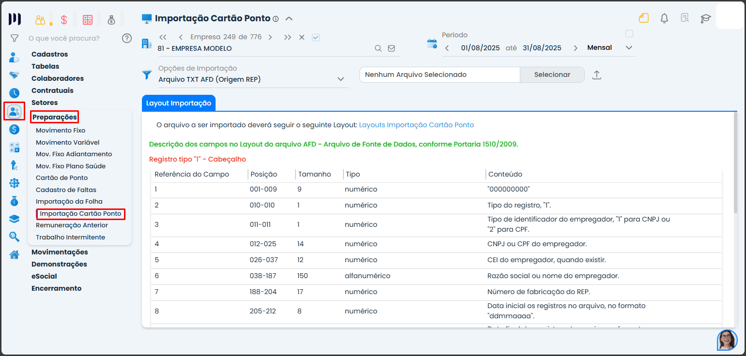Collapse the Importação Cartão Ponto header chevron
Viewport: 746px width, 356px height.
coord(289,19)
